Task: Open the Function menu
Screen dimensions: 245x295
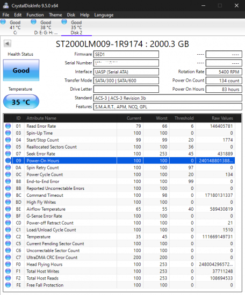Action: [x=35, y=15]
